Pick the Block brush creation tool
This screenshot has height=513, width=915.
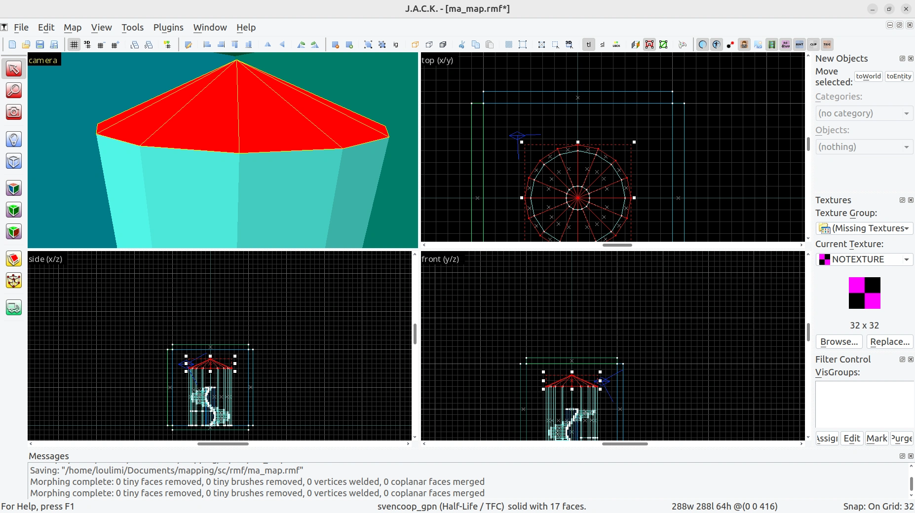coord(14,161)
